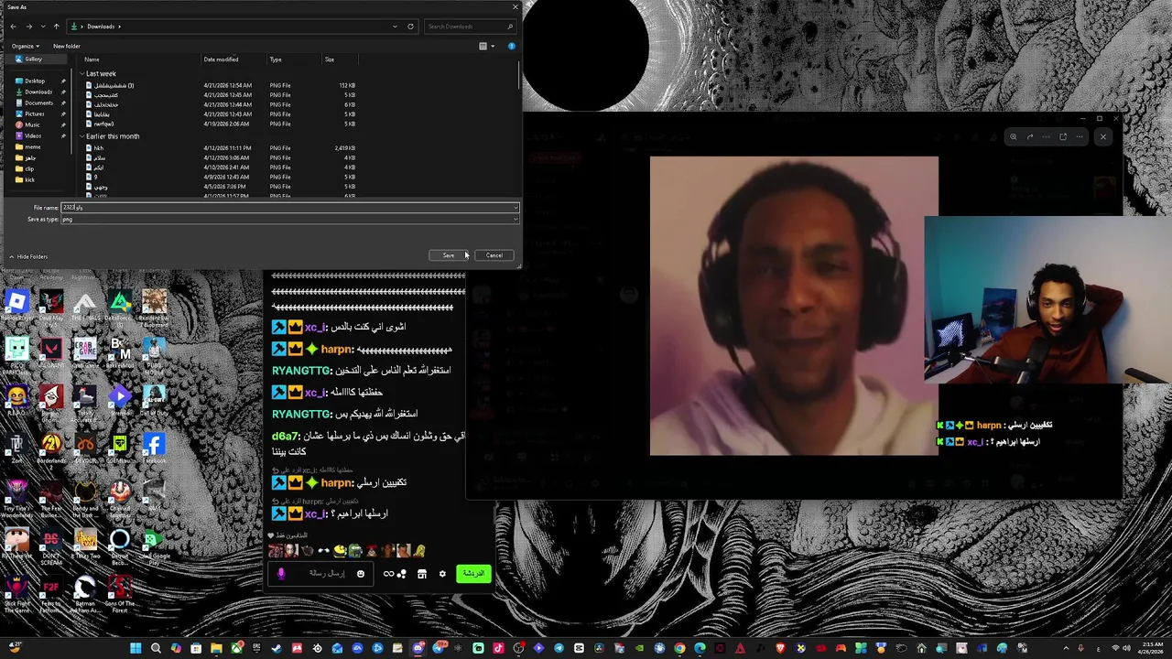This screenshot has width=1172, height=659.
Task: Click the send message input field
Action: [x=319, y=574]
